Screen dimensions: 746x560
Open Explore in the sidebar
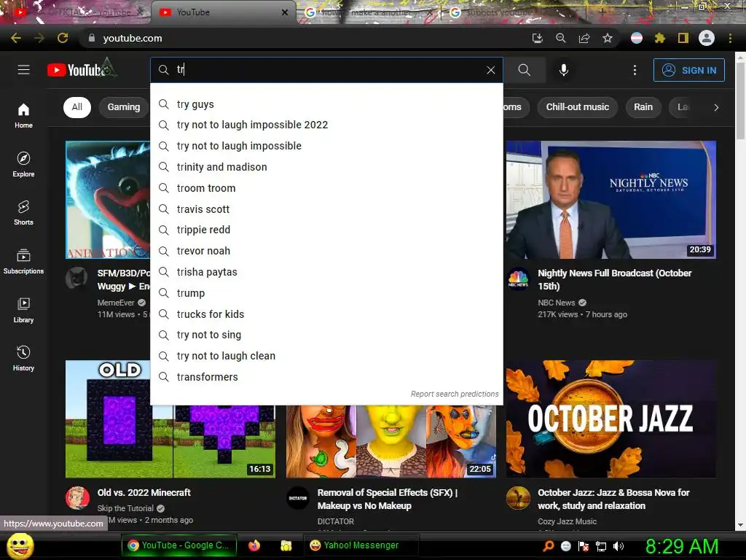(x=23, y=164)
